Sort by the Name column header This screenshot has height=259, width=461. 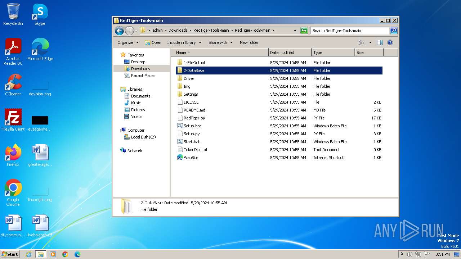pos(220,53)
